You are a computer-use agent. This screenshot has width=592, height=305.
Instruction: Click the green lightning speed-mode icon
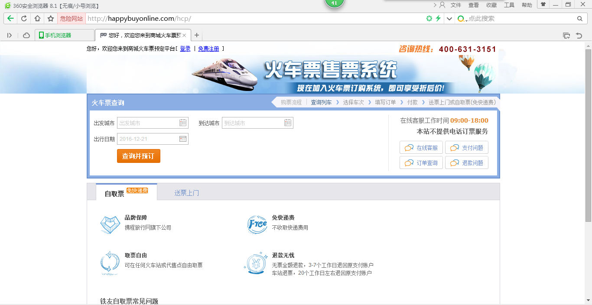pyautogui.click(x=438, y=19)
